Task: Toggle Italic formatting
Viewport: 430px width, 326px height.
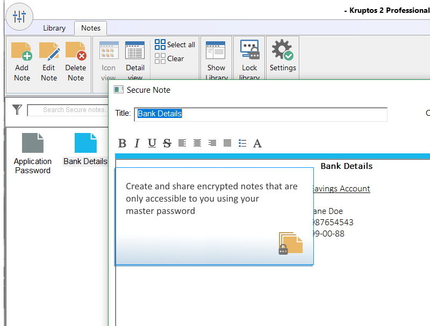Action: coord(137,143)
